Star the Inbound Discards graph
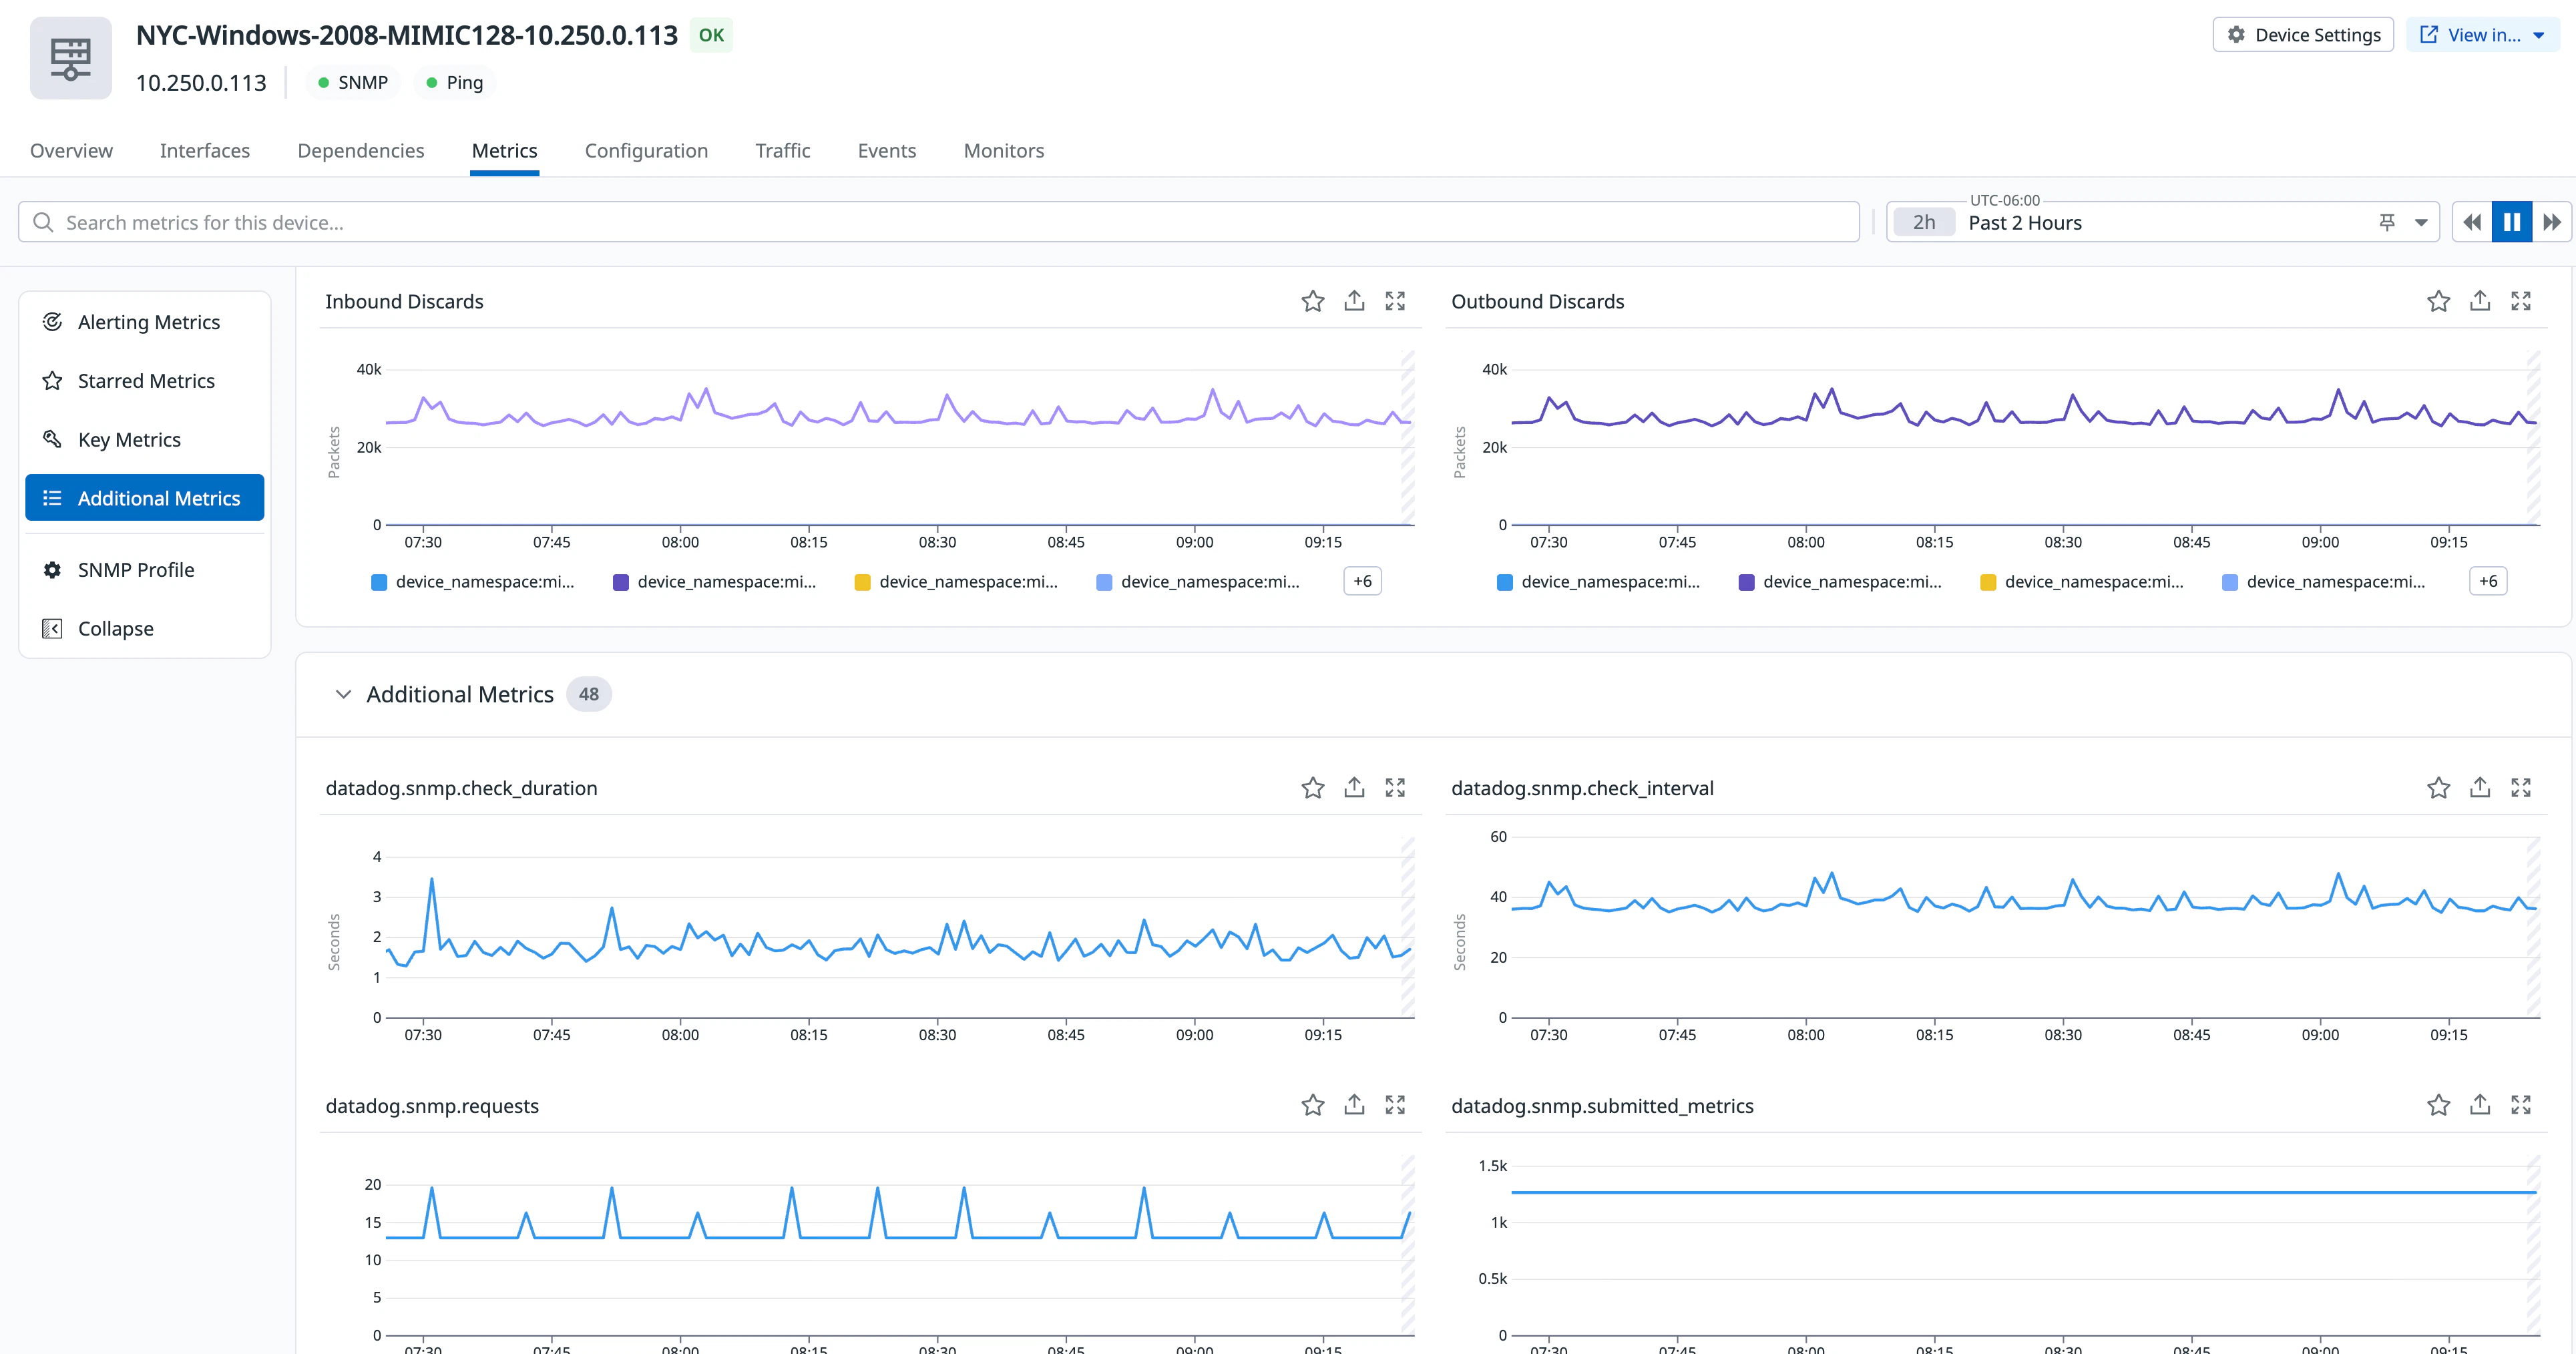Screen dimensions: 2576x1354 [1312, 301]
